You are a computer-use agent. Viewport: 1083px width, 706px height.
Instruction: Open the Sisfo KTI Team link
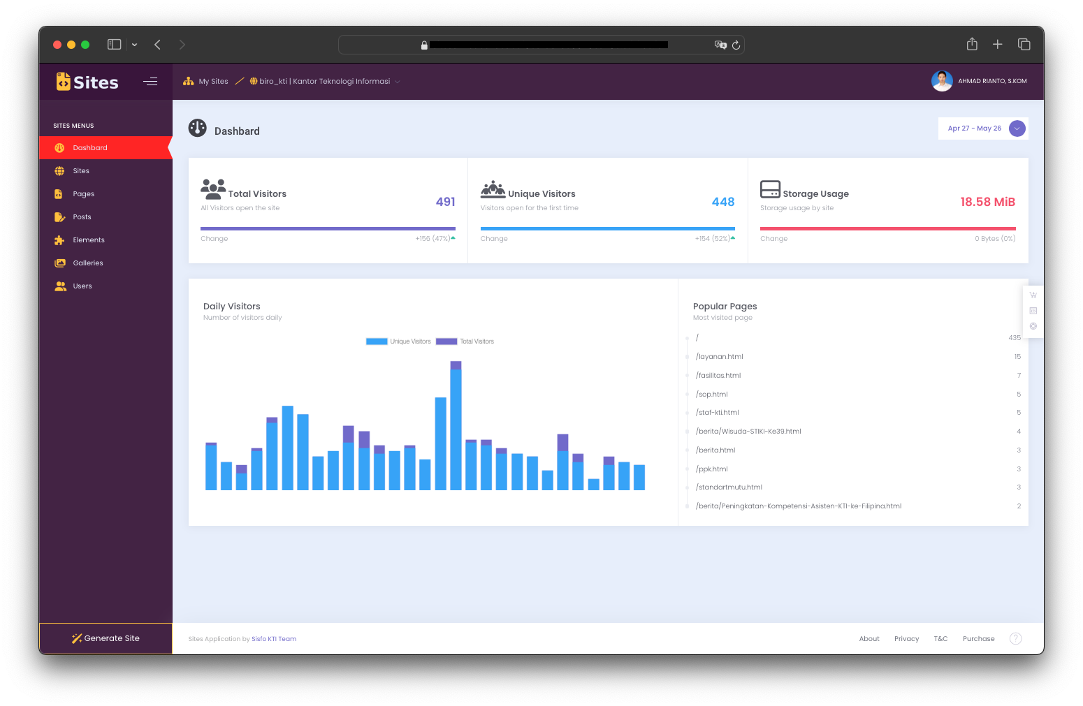[x=274, y=639]
